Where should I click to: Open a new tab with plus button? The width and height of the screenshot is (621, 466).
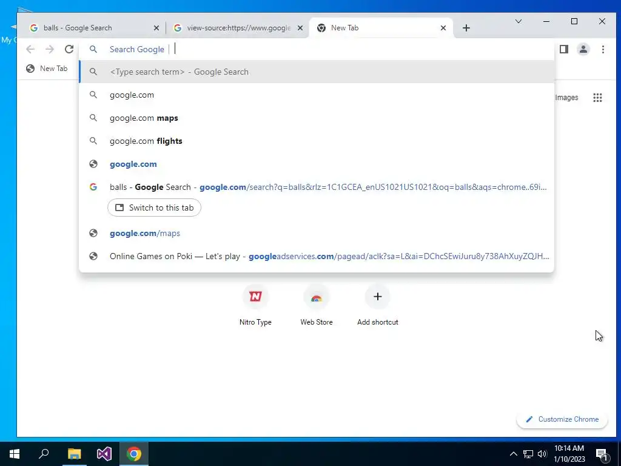coord(466,28)
